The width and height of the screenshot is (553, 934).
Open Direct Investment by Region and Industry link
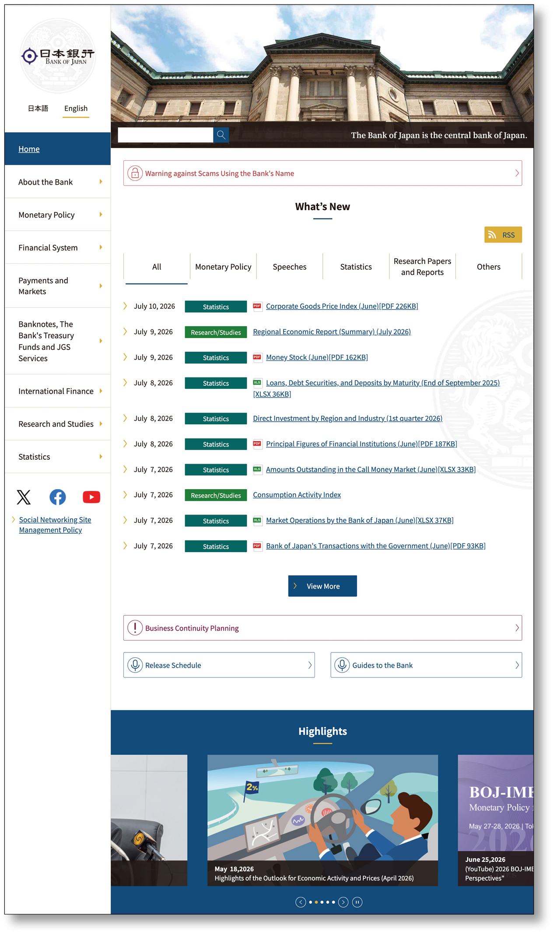[x=347, y=419]
